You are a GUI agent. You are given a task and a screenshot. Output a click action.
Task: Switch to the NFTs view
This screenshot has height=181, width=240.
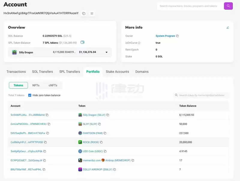36,85
